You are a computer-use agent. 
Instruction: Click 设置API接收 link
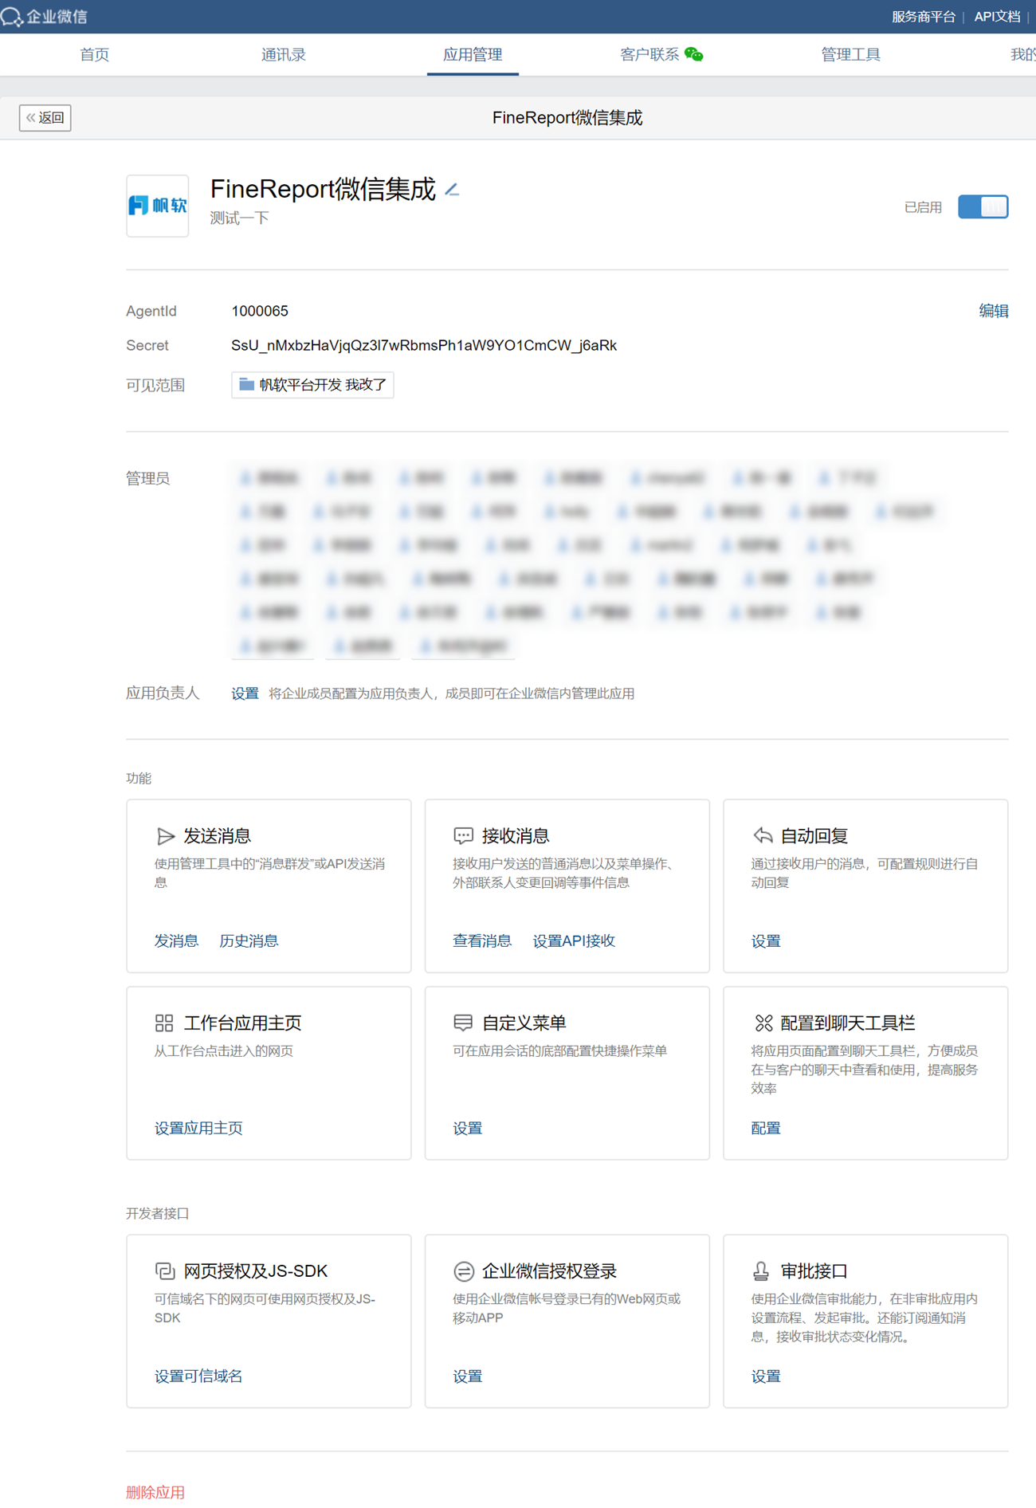tap(574, 941)
